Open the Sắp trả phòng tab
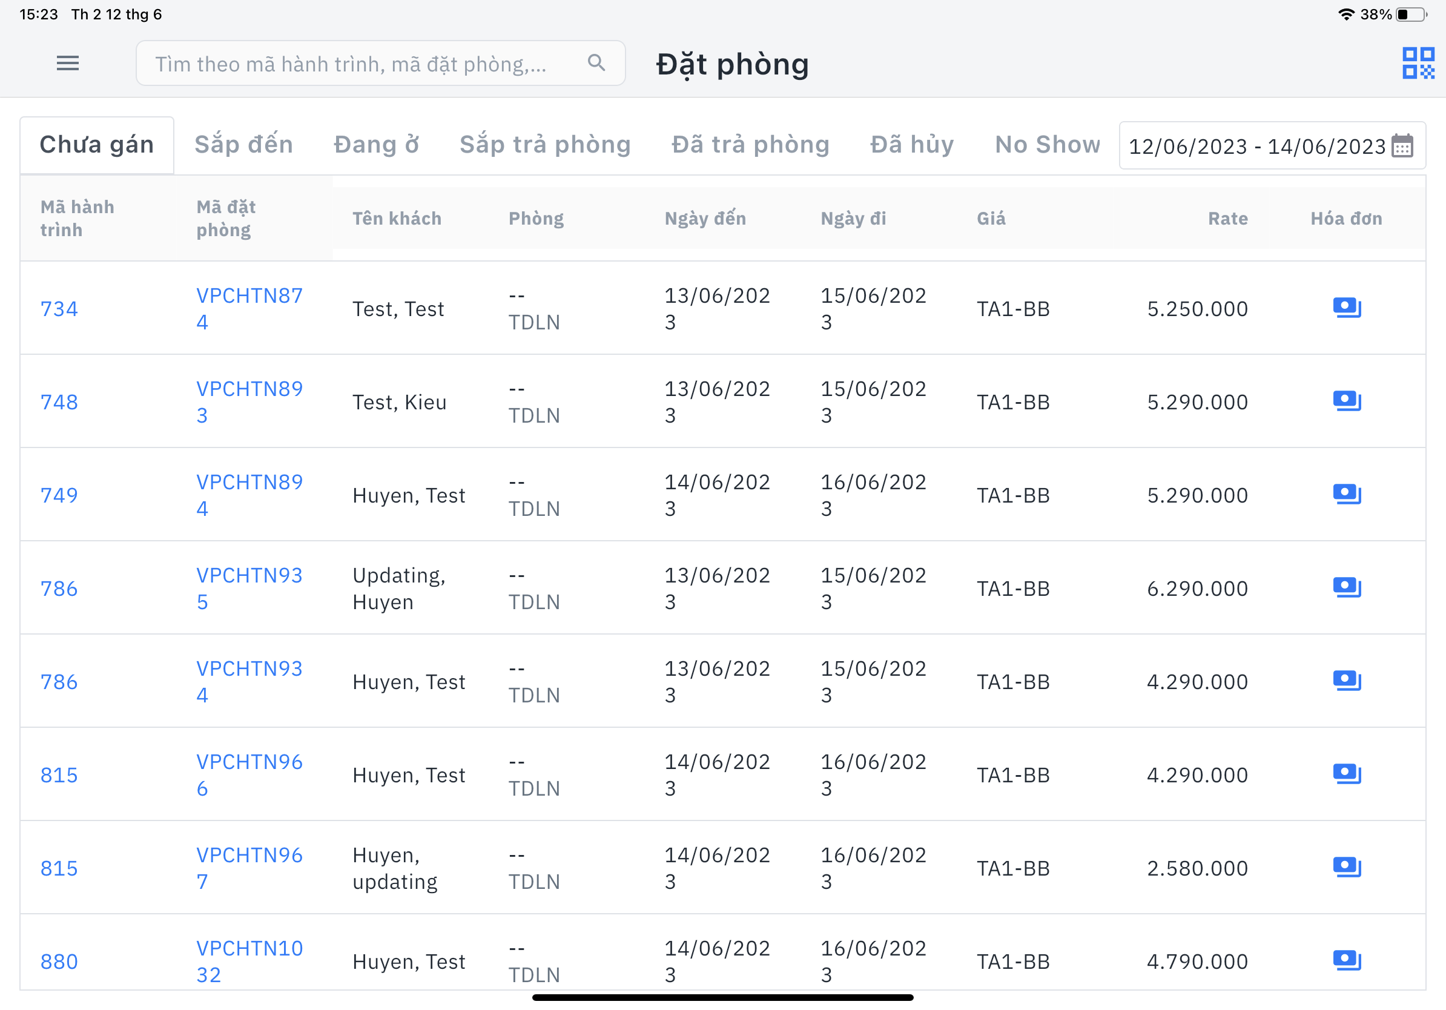This screenshot has width=1446, height=1010. (545, 145)
